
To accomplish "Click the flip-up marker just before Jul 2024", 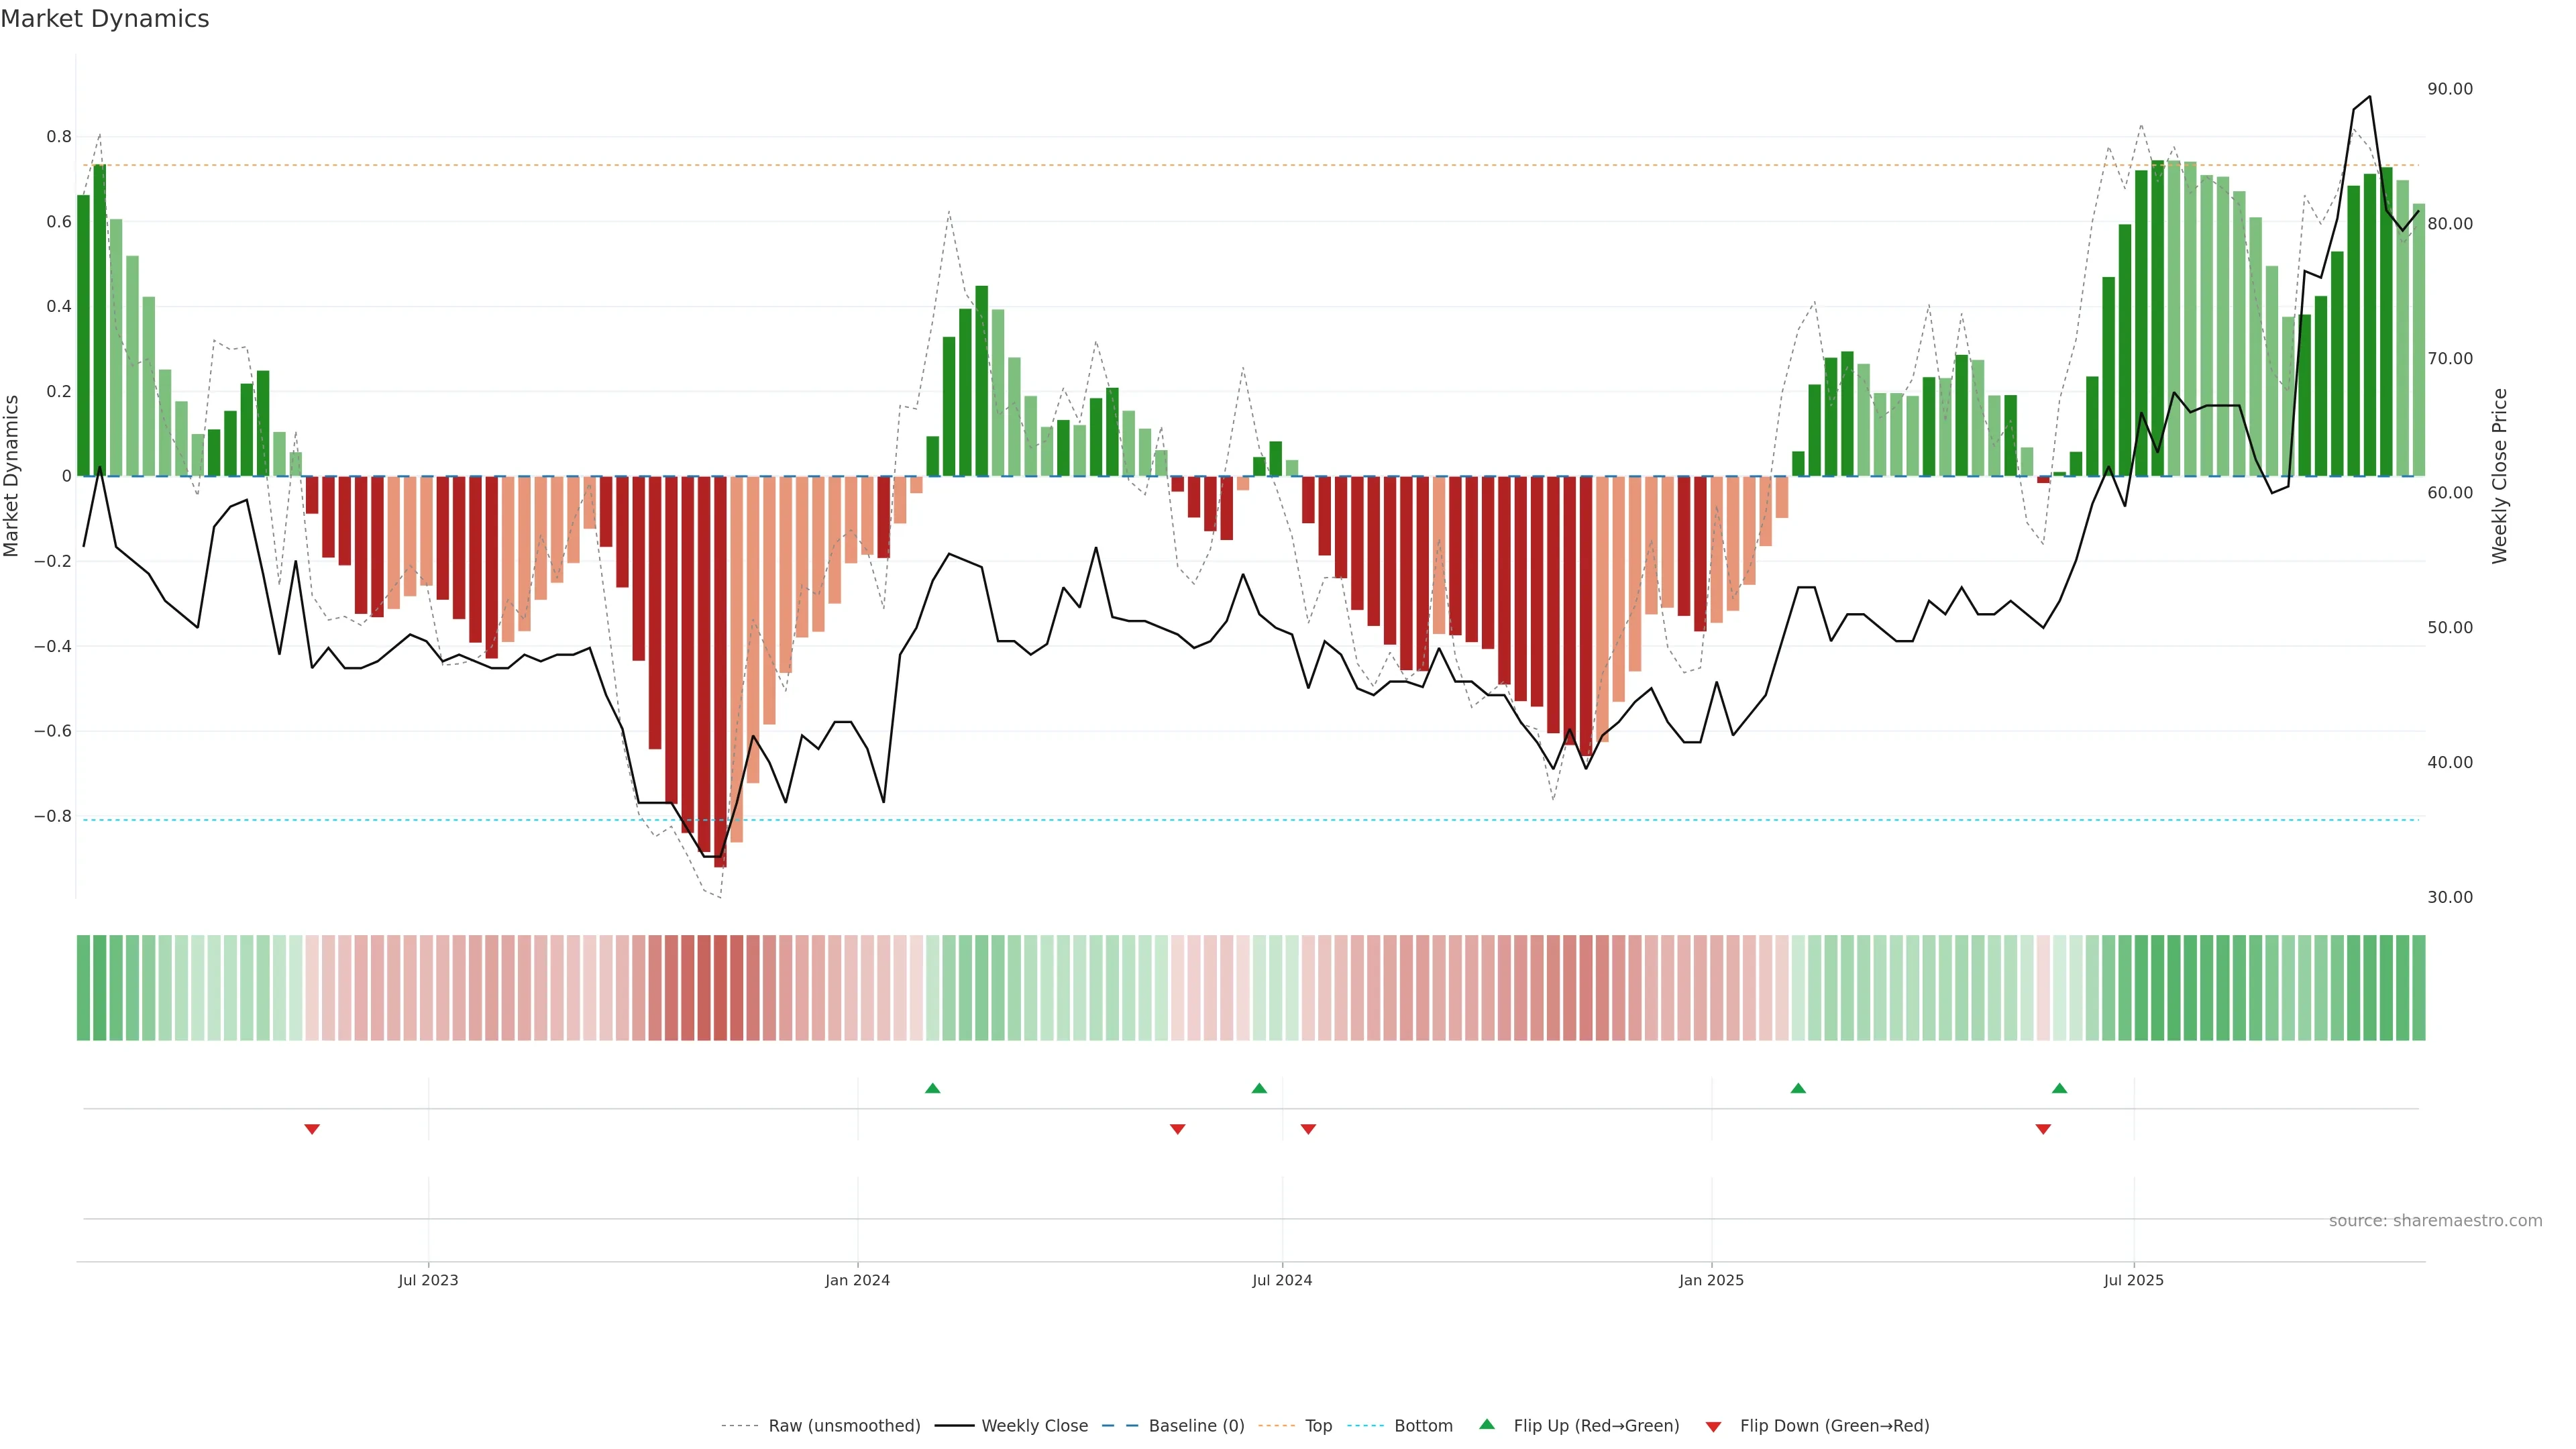I will pos(1259,1088).
